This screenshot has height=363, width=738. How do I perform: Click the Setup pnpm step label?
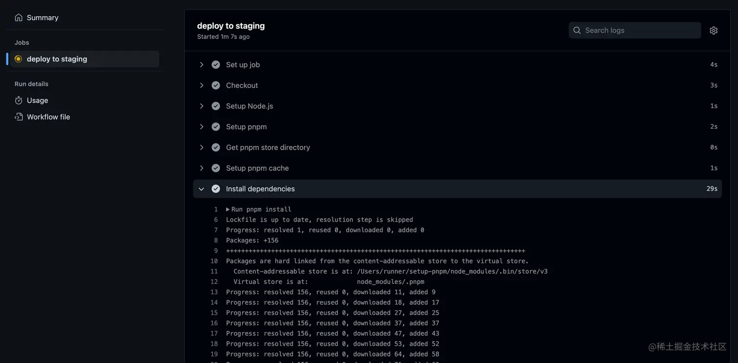pyautogui.click(x=246, y=127)
